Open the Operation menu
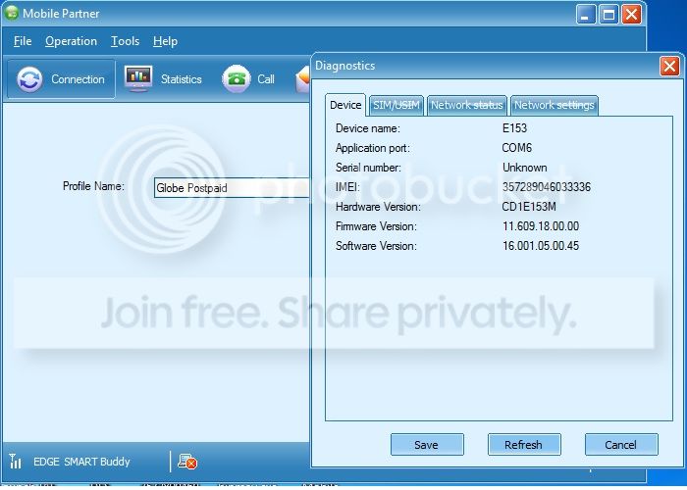Image resolution: width=687 pixels, height=490 pixels. (x=71, y=41)
